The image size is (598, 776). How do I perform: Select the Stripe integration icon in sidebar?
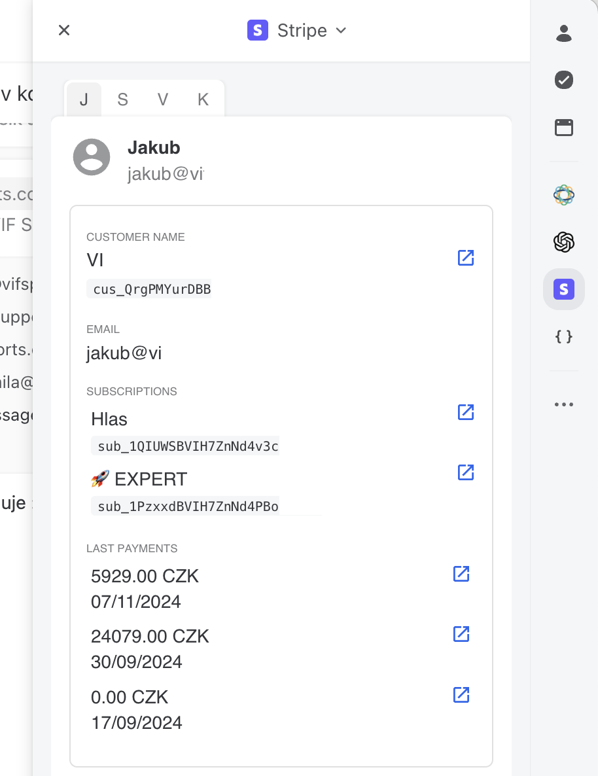pos(563,289)
